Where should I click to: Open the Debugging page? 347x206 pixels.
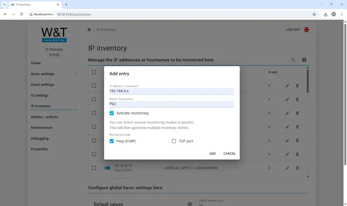40,138
